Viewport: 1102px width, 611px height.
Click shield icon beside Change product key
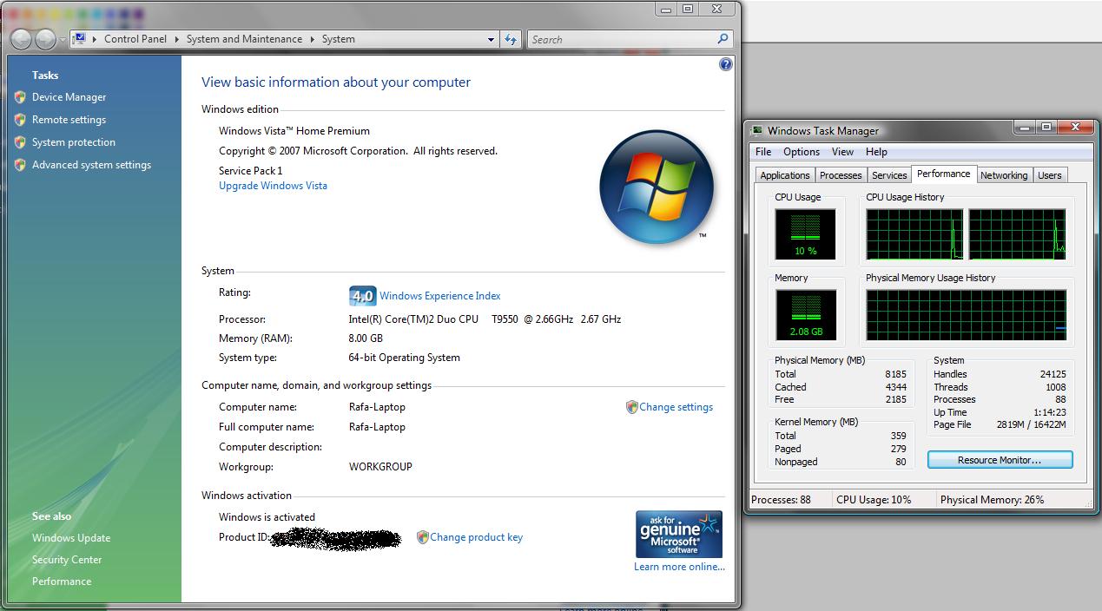coord(423,537)
